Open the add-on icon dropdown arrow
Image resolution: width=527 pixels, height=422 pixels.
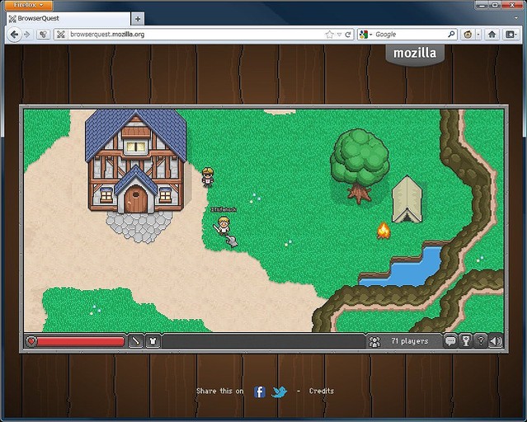point(478,35)
